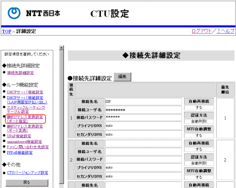Screen dimensions: 236x188
Task: Click connection 1 接続先名 field showing ISP
Action: coord(143,101)
